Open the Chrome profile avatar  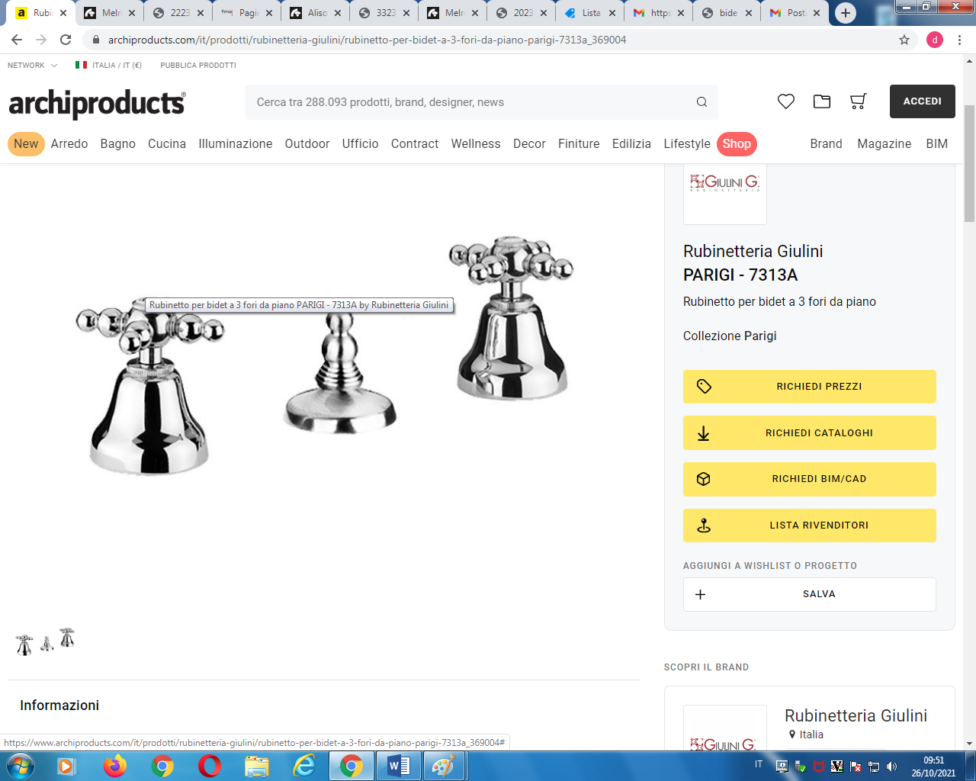click(x=935, y=40)
